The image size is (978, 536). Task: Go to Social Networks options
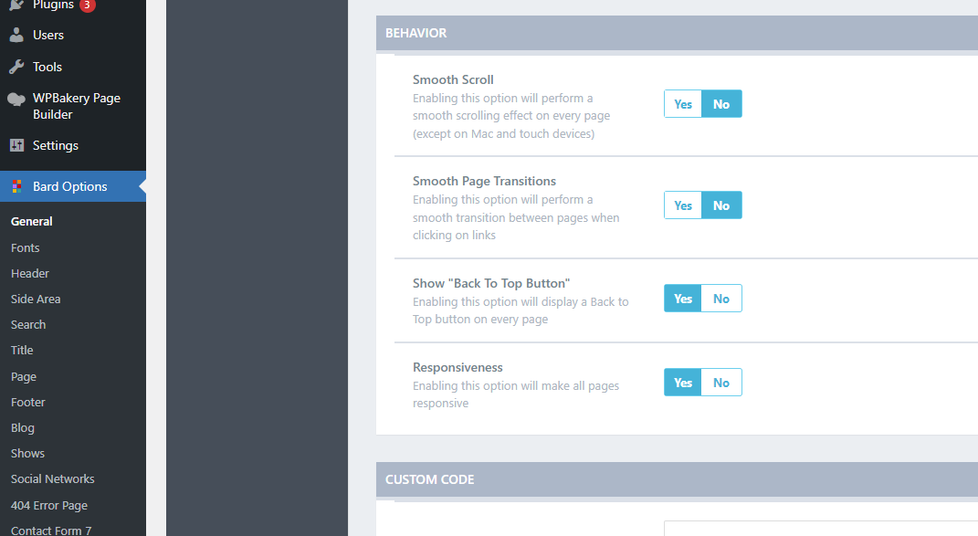point(53,478)
